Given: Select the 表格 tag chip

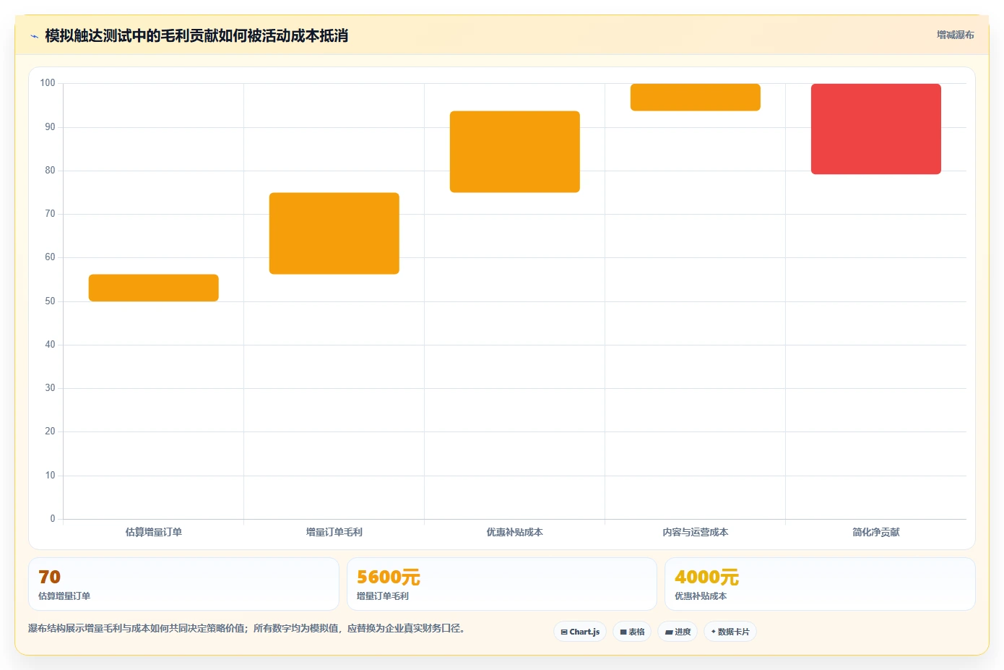Looking at the screenshot, I should pos(632,632).
